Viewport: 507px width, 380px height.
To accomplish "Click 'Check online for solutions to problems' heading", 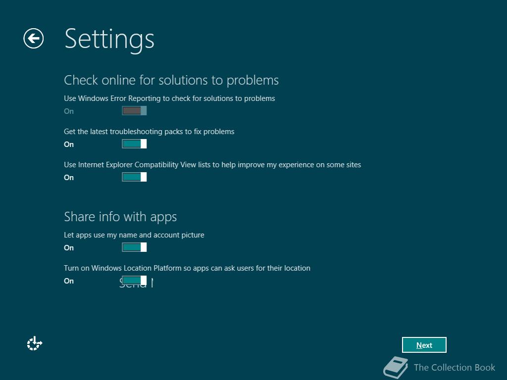I will pos(171,81).
